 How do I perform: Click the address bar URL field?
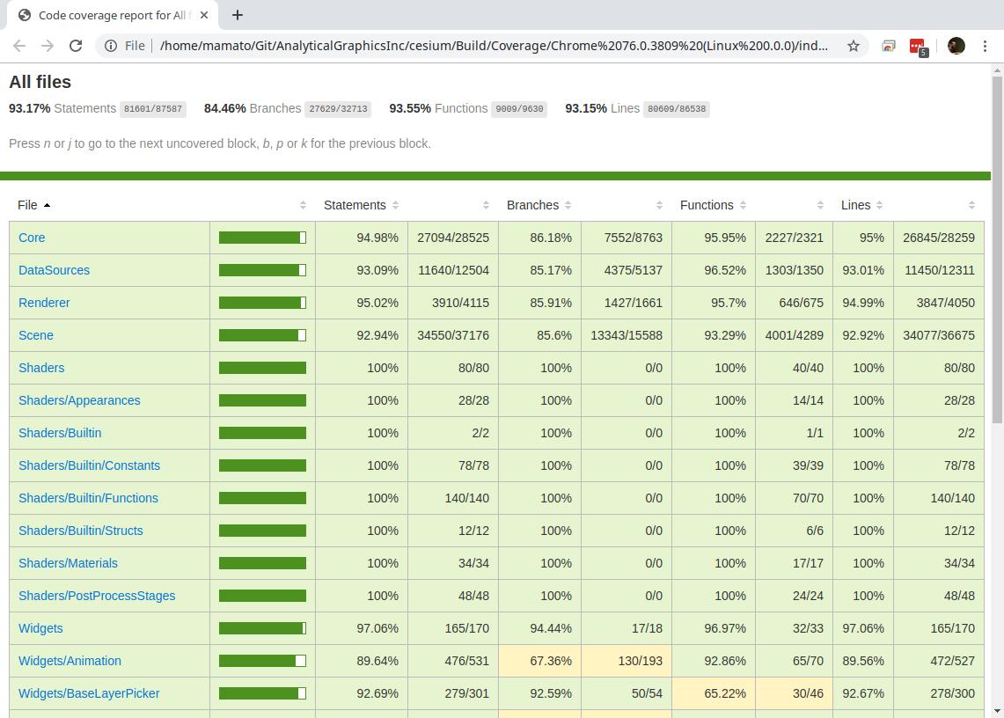493,46
